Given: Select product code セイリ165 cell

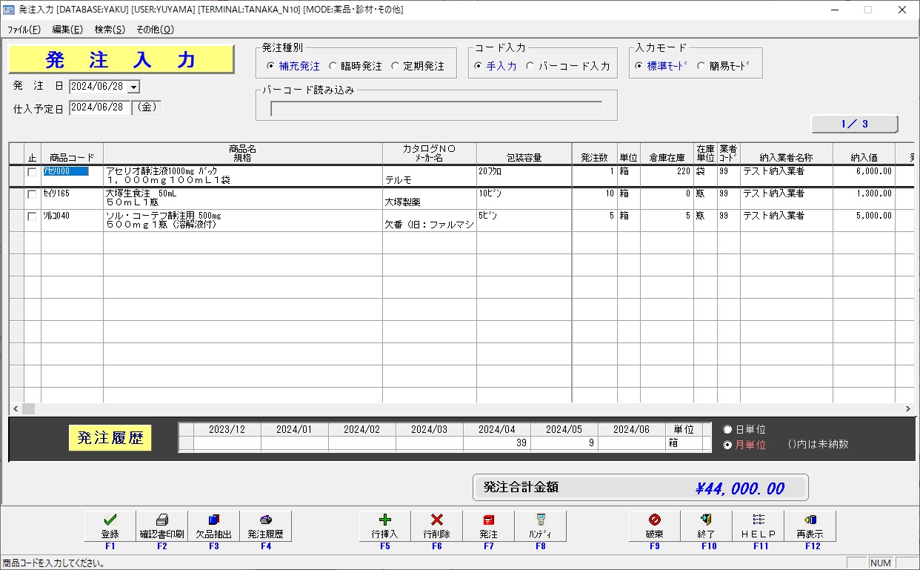Looking at the screenshot, I should pyautogui.click(x=72, y=199).
